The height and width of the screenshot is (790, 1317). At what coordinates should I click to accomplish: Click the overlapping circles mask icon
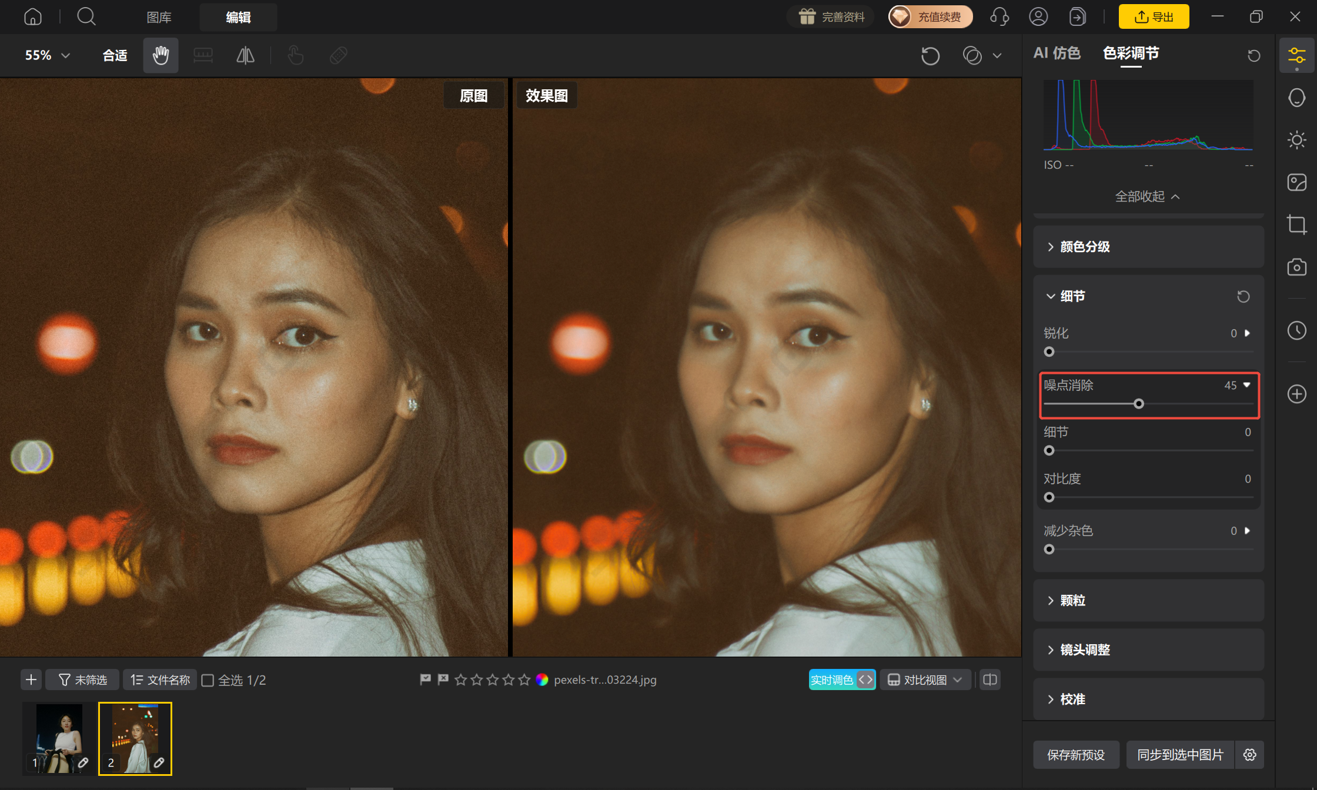click(972, 56)
